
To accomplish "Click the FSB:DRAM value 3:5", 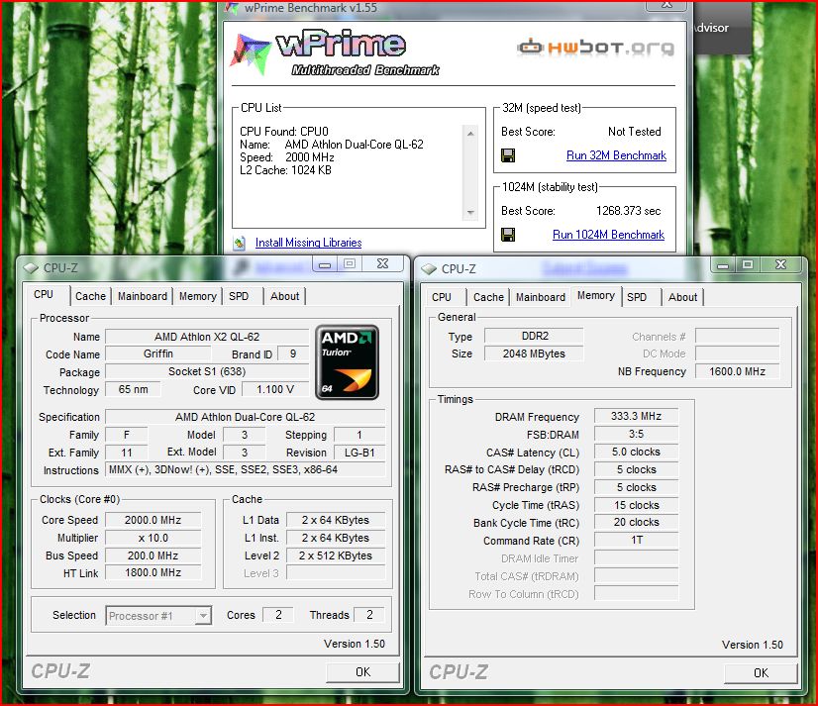I will 636,434.
